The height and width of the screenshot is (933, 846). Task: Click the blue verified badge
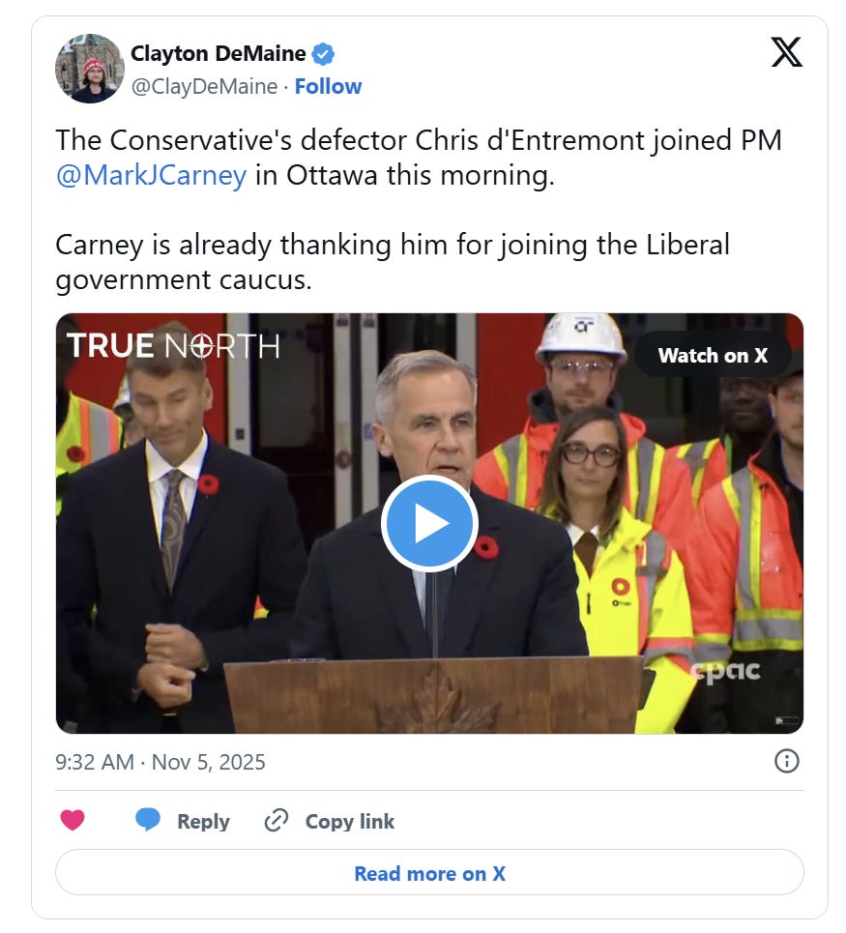323,54
